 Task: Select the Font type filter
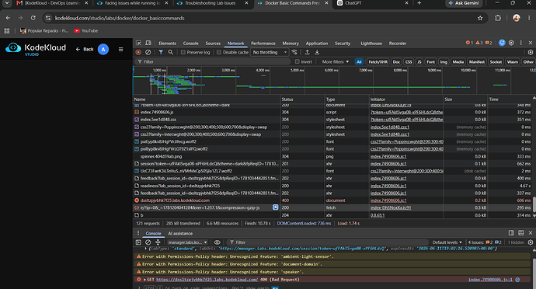430,62
